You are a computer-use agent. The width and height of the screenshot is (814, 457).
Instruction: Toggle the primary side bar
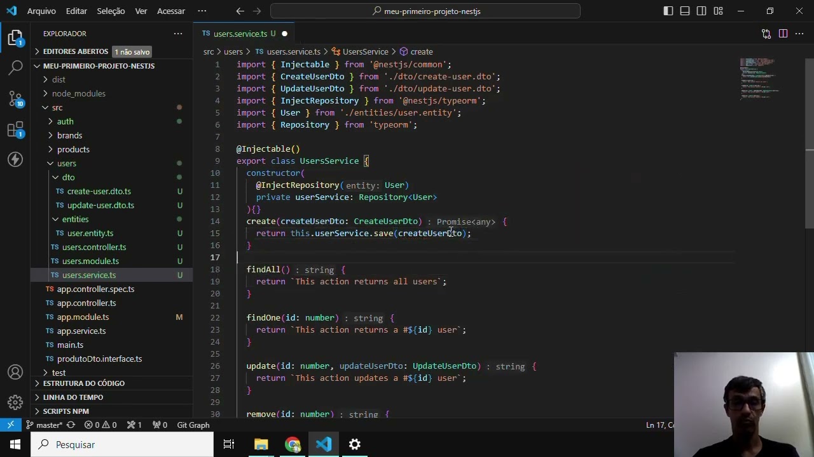pyautogui.click(x=668, y=11)
